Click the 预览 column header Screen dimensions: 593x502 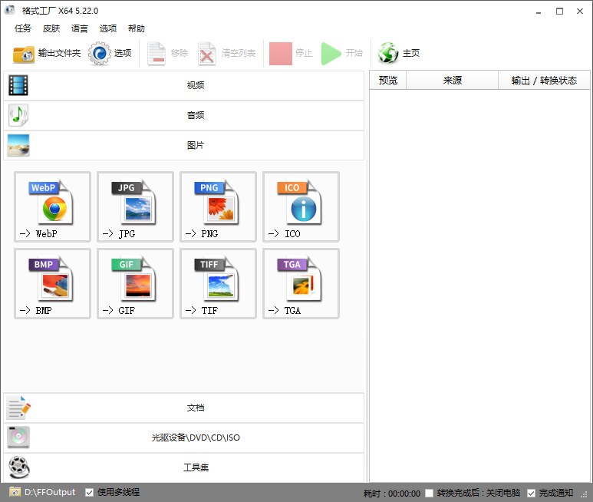(x=388, y=80)
